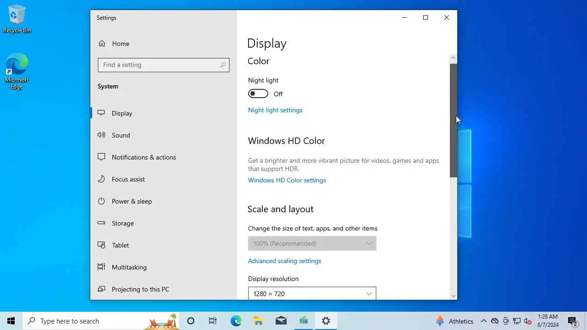Click the Find a setting search box
The image size is (587, 330).
coord(163,65)
